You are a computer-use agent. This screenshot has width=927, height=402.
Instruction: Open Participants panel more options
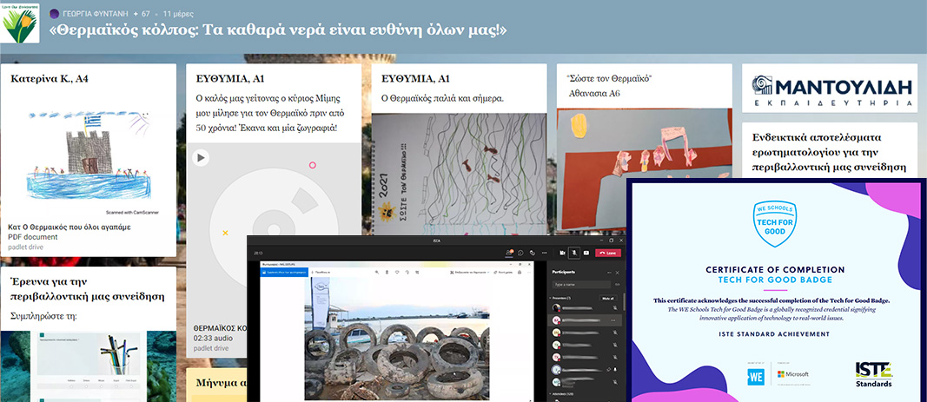click(x=609, y=272)
